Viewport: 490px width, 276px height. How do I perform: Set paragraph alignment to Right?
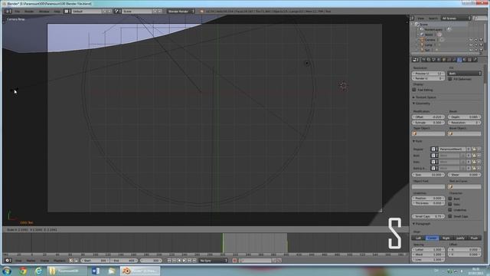tap(446, 238)
